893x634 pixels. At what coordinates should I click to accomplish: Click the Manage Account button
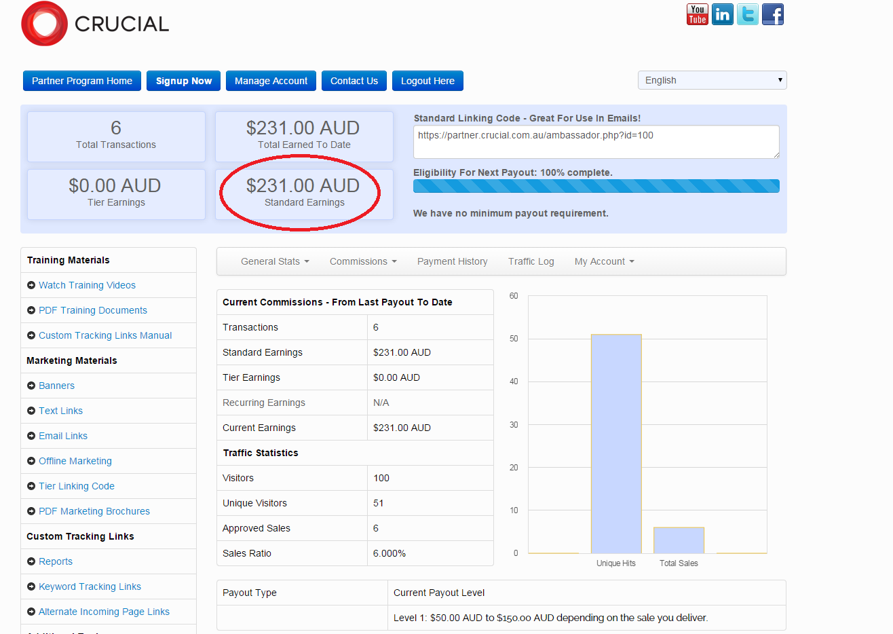click(271, 81)
